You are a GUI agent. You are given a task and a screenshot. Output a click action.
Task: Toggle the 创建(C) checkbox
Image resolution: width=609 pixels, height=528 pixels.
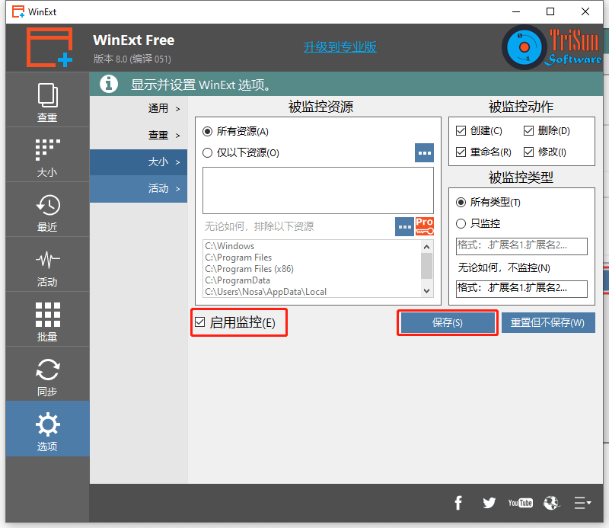(x=461, y=130)
